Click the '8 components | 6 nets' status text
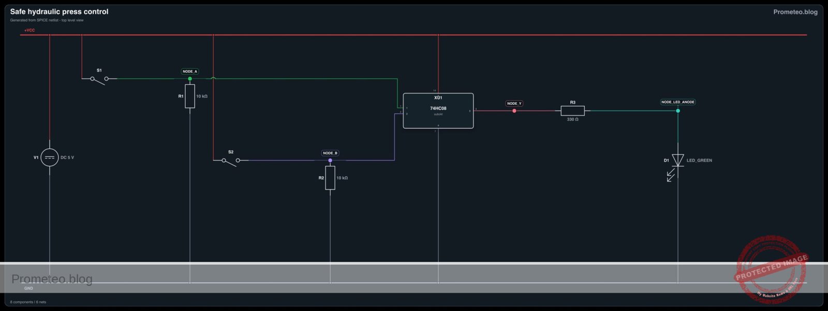This screenshot has height=311, width=828. click(28, 302)
